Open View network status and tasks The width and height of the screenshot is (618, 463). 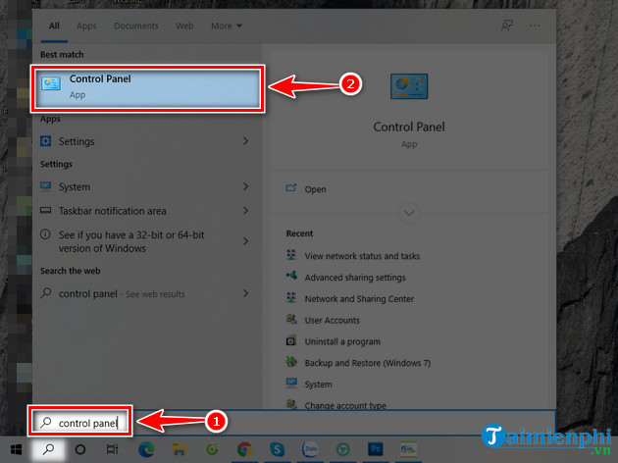tap(362, 256)
